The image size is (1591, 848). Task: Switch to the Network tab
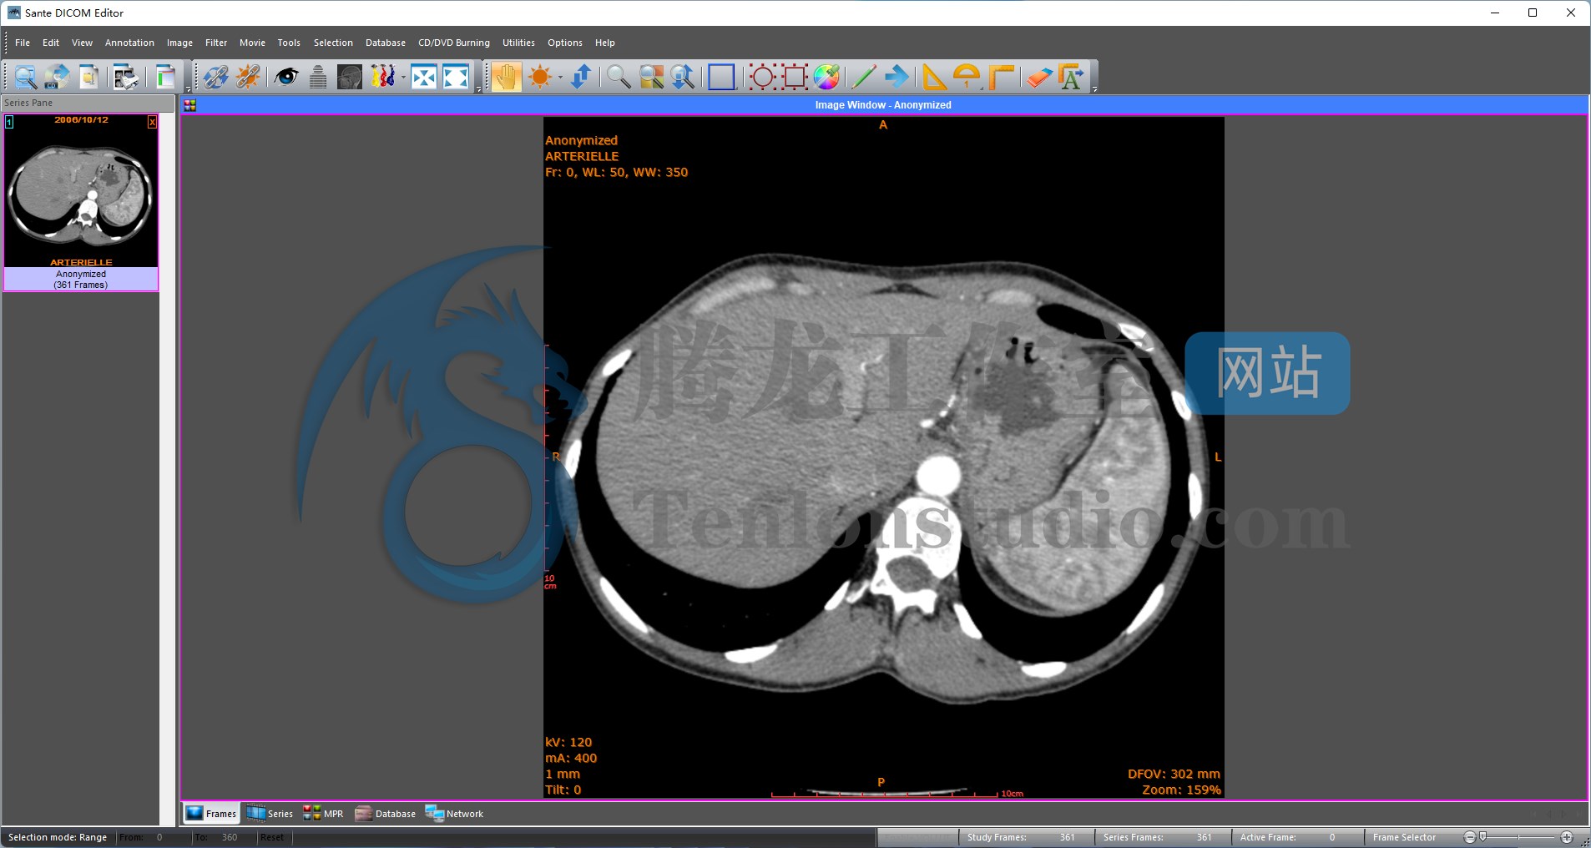coord(454,814)
